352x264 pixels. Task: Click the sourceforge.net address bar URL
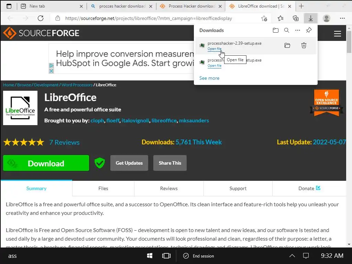click(148, 19)
